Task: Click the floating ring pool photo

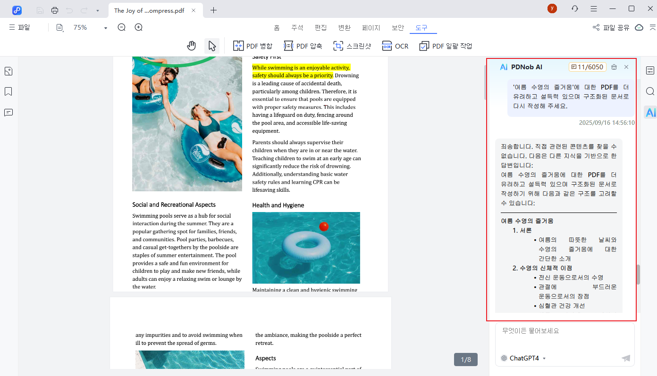Action: point(306,247)
